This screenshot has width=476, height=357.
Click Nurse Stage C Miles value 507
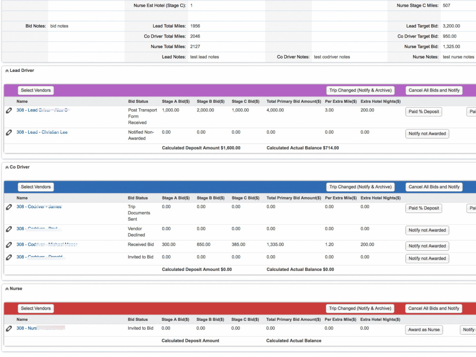[x=446, y=5]
